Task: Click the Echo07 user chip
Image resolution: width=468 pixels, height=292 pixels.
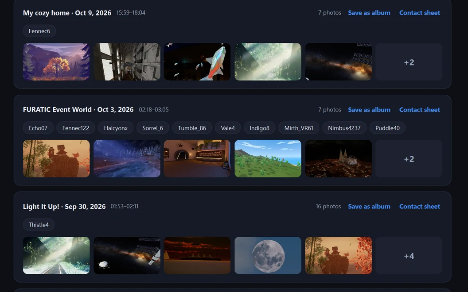Action: (38, 128)
